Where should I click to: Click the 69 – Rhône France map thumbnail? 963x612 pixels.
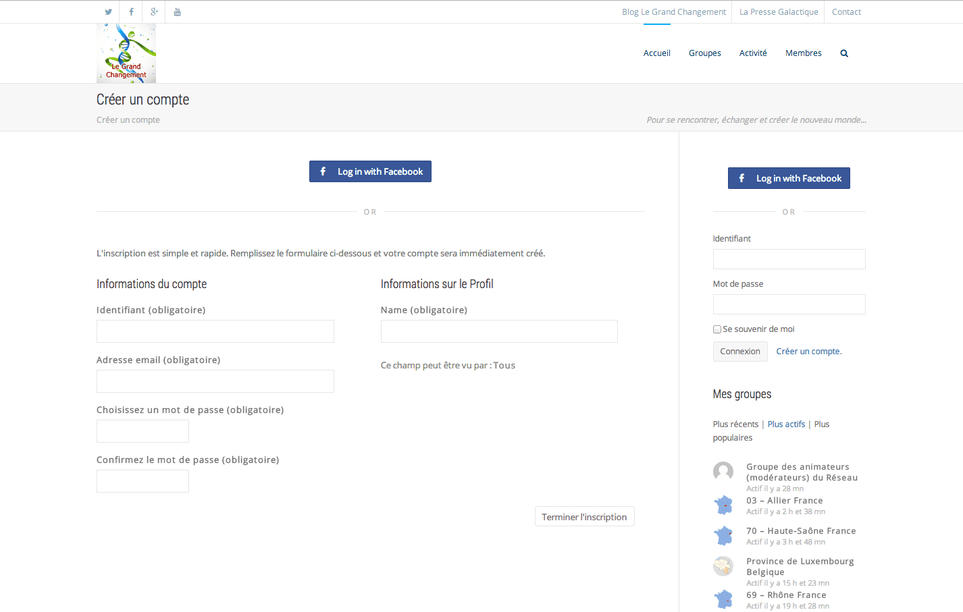723,600
